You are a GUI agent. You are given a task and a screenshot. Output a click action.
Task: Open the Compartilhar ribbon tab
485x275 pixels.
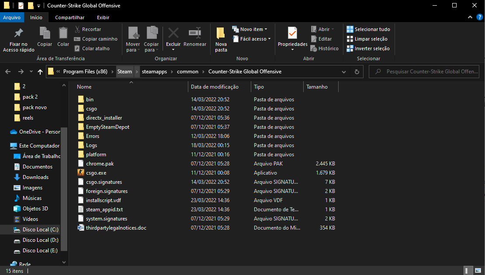click(x=69, y=17)
